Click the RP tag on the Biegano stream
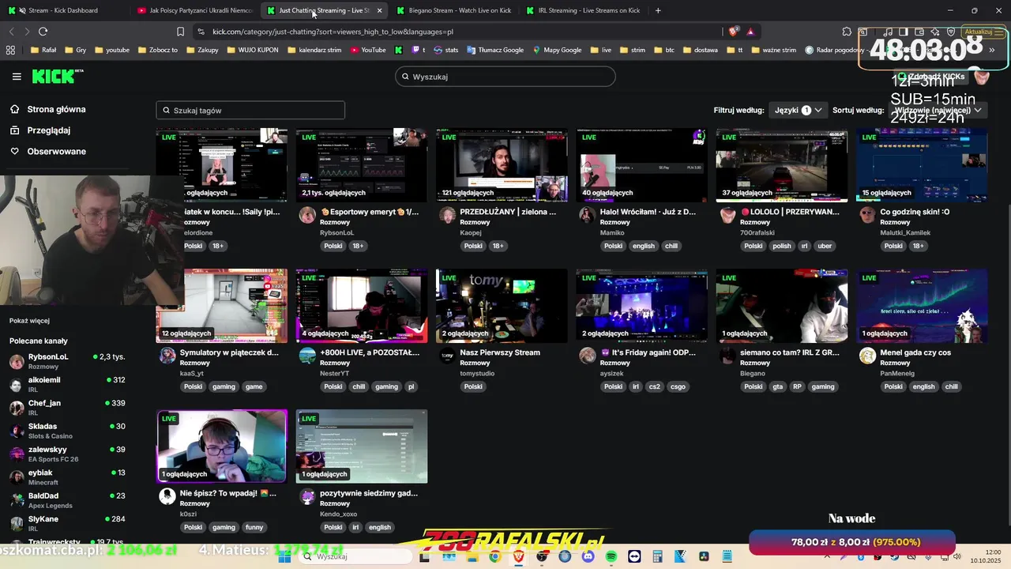This screenshot has width=1011, height=569. click(797, 386)
